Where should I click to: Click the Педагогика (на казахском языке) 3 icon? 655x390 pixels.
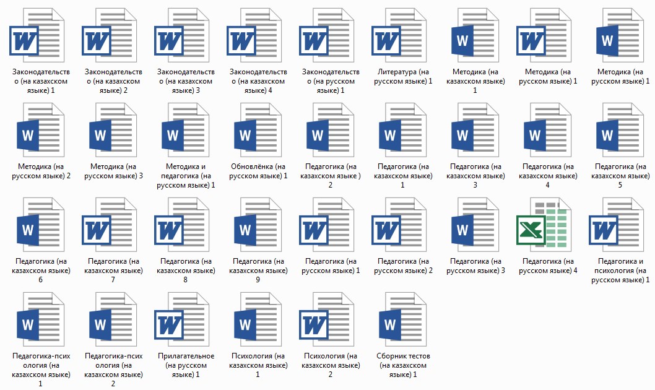475,130
